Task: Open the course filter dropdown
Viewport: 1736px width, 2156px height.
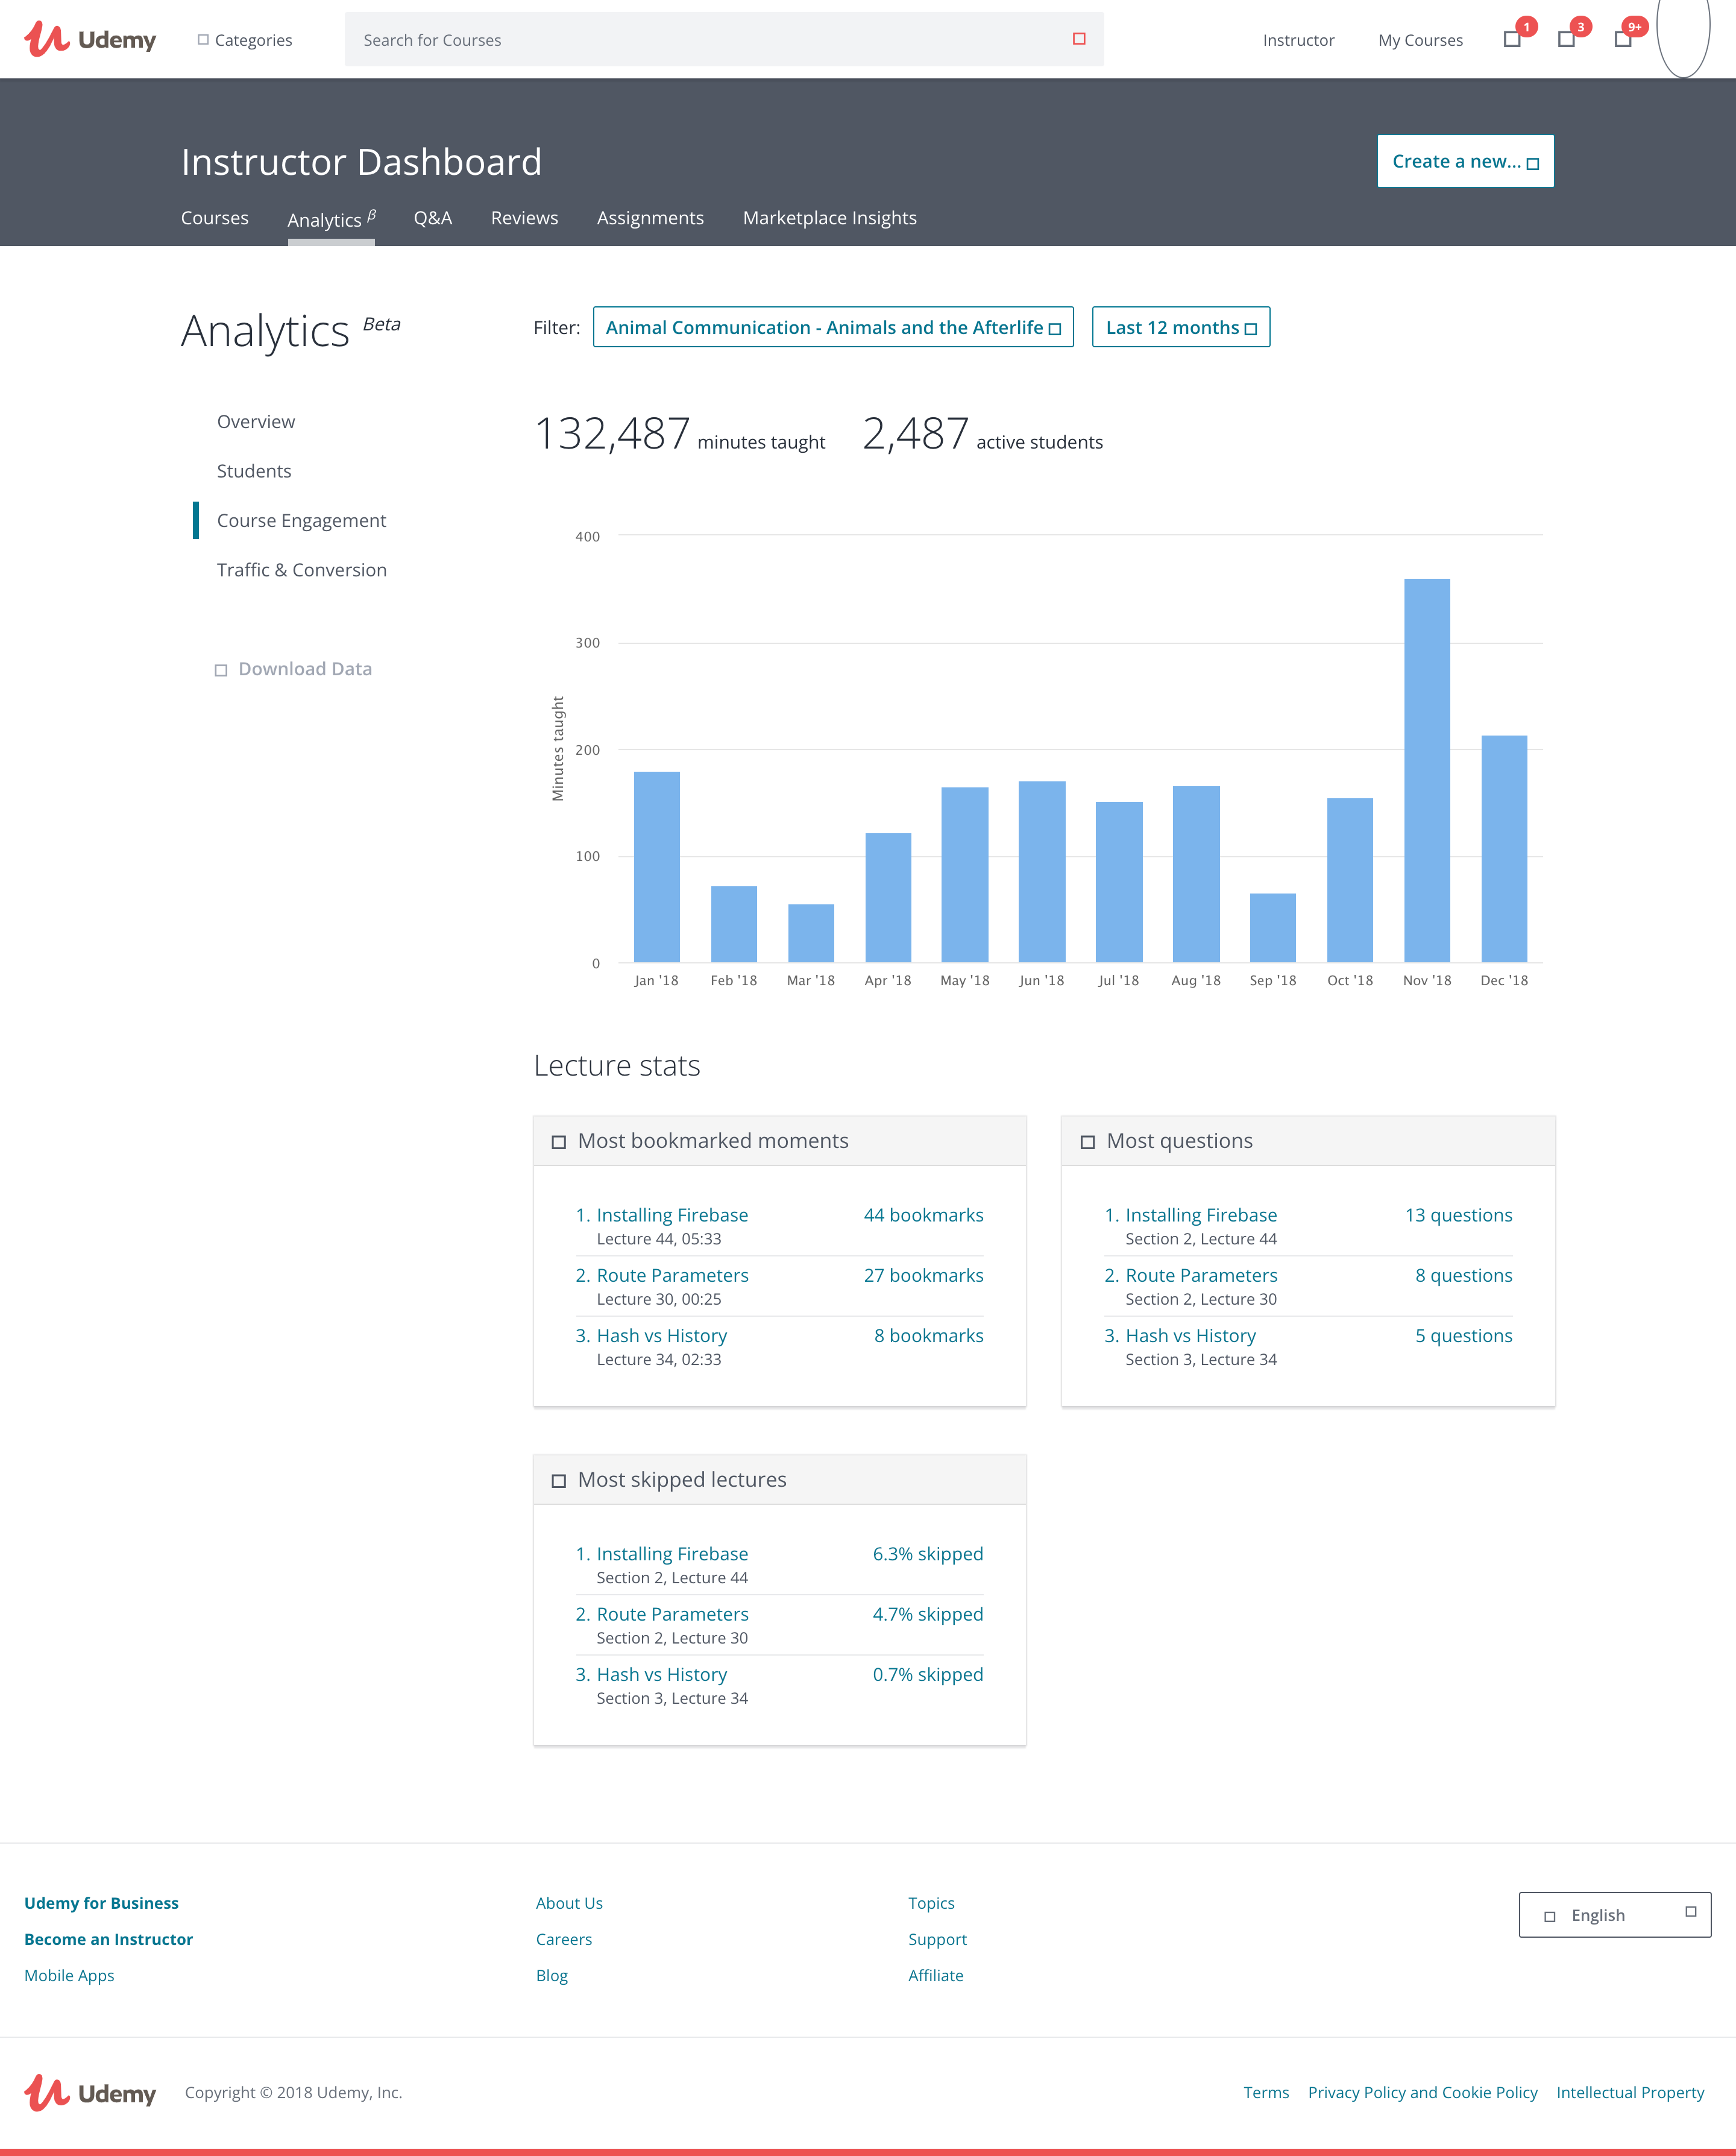Action: click(833, 327)
